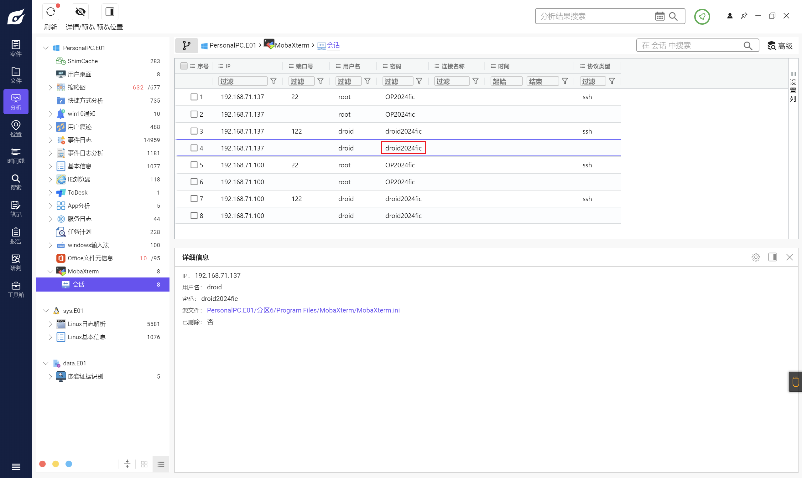This screenshot has height=478, width=802.
Task: Click the floating USB device icon at the right edge
Action: [795, 382]
